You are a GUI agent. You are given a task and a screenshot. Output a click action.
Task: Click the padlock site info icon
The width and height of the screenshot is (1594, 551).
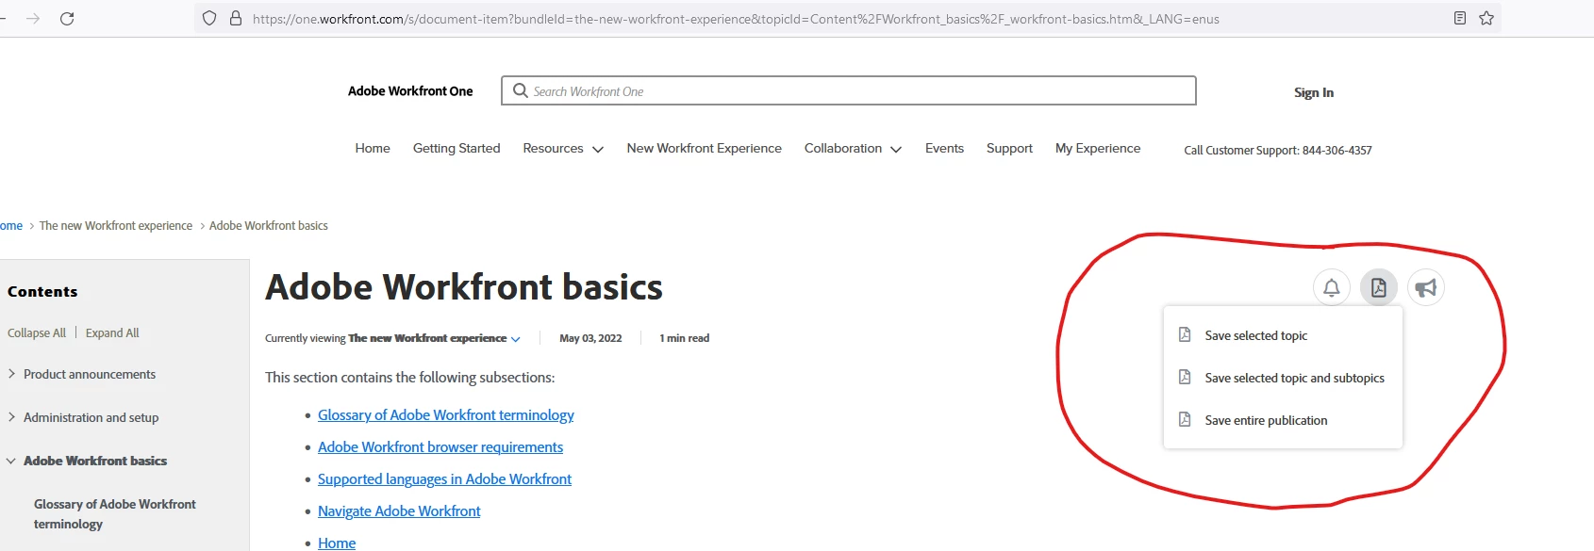click(x=236, y=18)
